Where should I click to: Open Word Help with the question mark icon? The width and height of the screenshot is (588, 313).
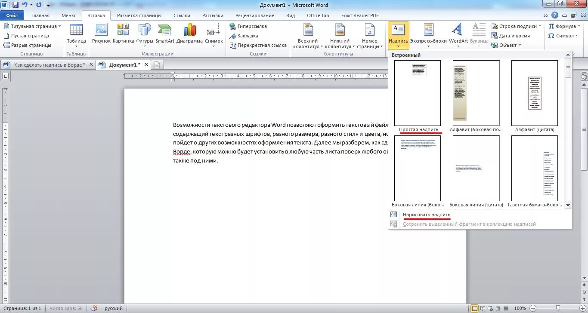[x=555, y=15]
